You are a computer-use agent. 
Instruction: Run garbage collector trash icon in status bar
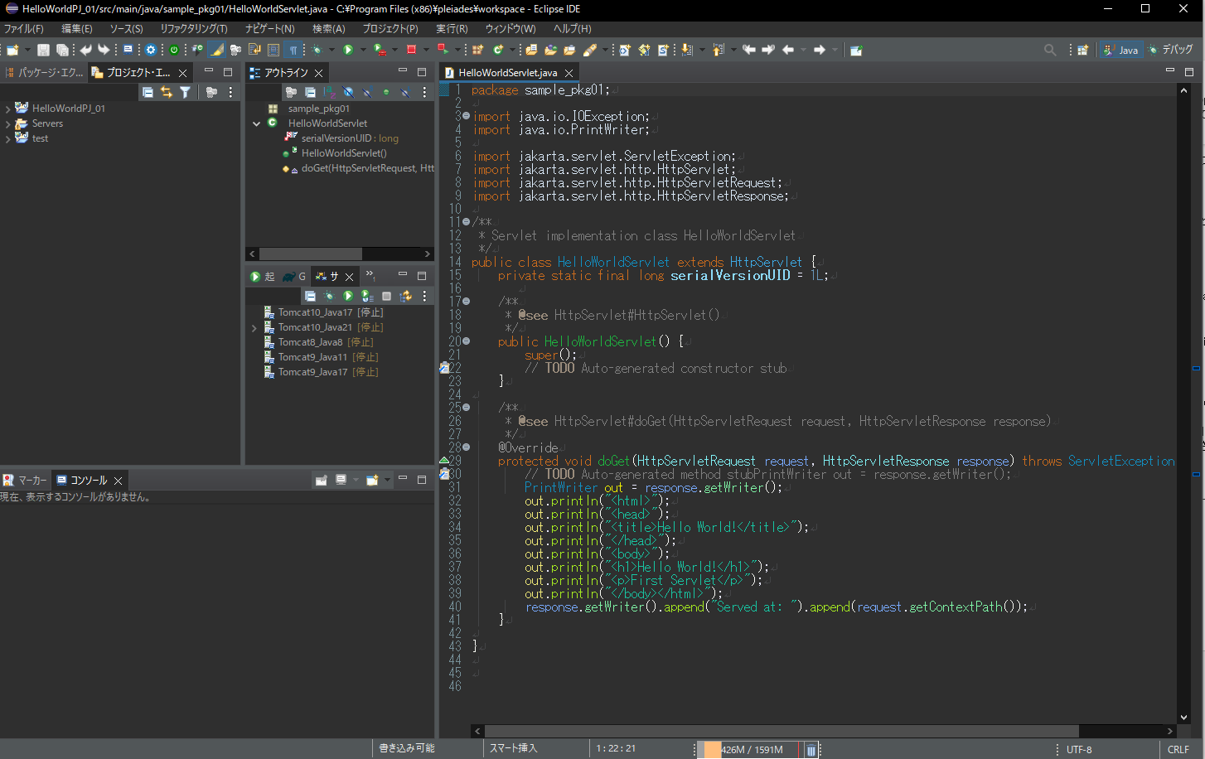(811, 749)
